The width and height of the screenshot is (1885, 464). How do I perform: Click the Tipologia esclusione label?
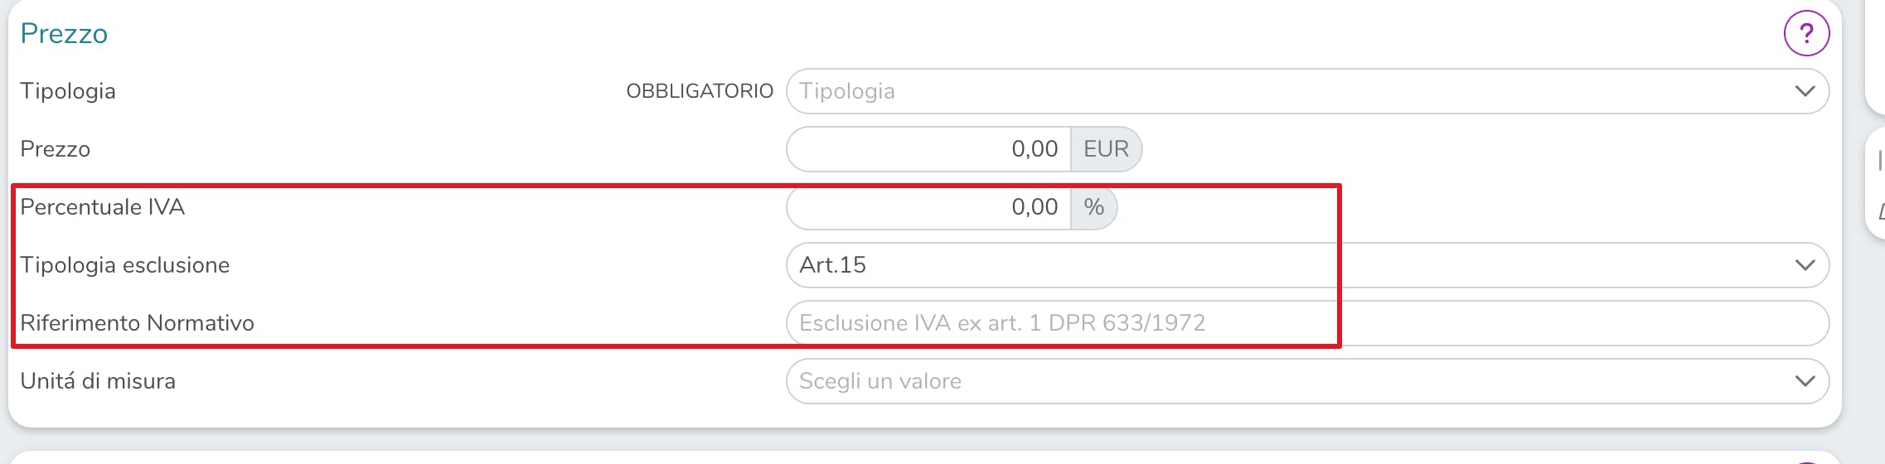coord(125,265)
